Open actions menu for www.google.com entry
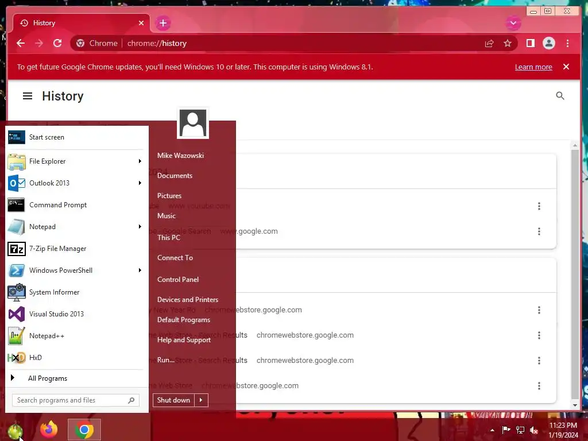The image size is (588, 441). (539, 231)
